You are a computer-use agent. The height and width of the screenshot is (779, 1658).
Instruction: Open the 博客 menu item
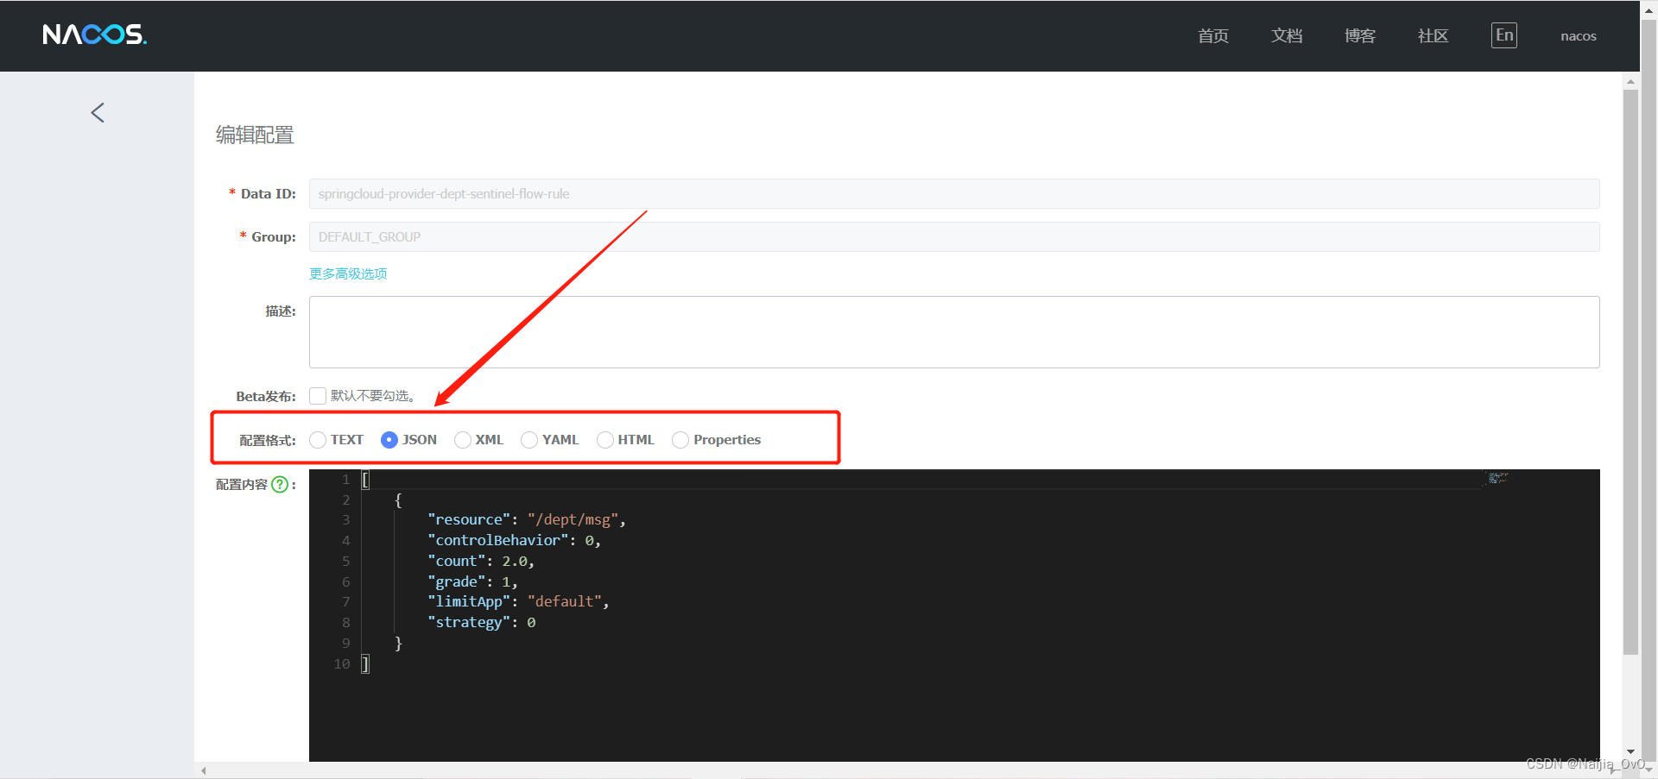pyautogui.click(x=1359, y=36)
